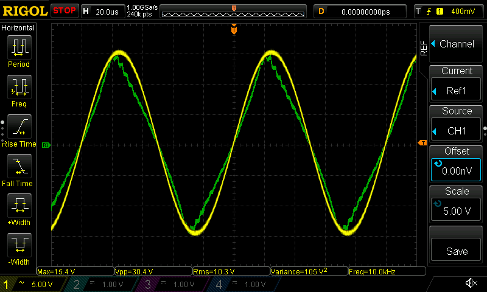This screenshot has height=292, width=487.
Task: Click the RIGOL logo
Action: [24, 11]
